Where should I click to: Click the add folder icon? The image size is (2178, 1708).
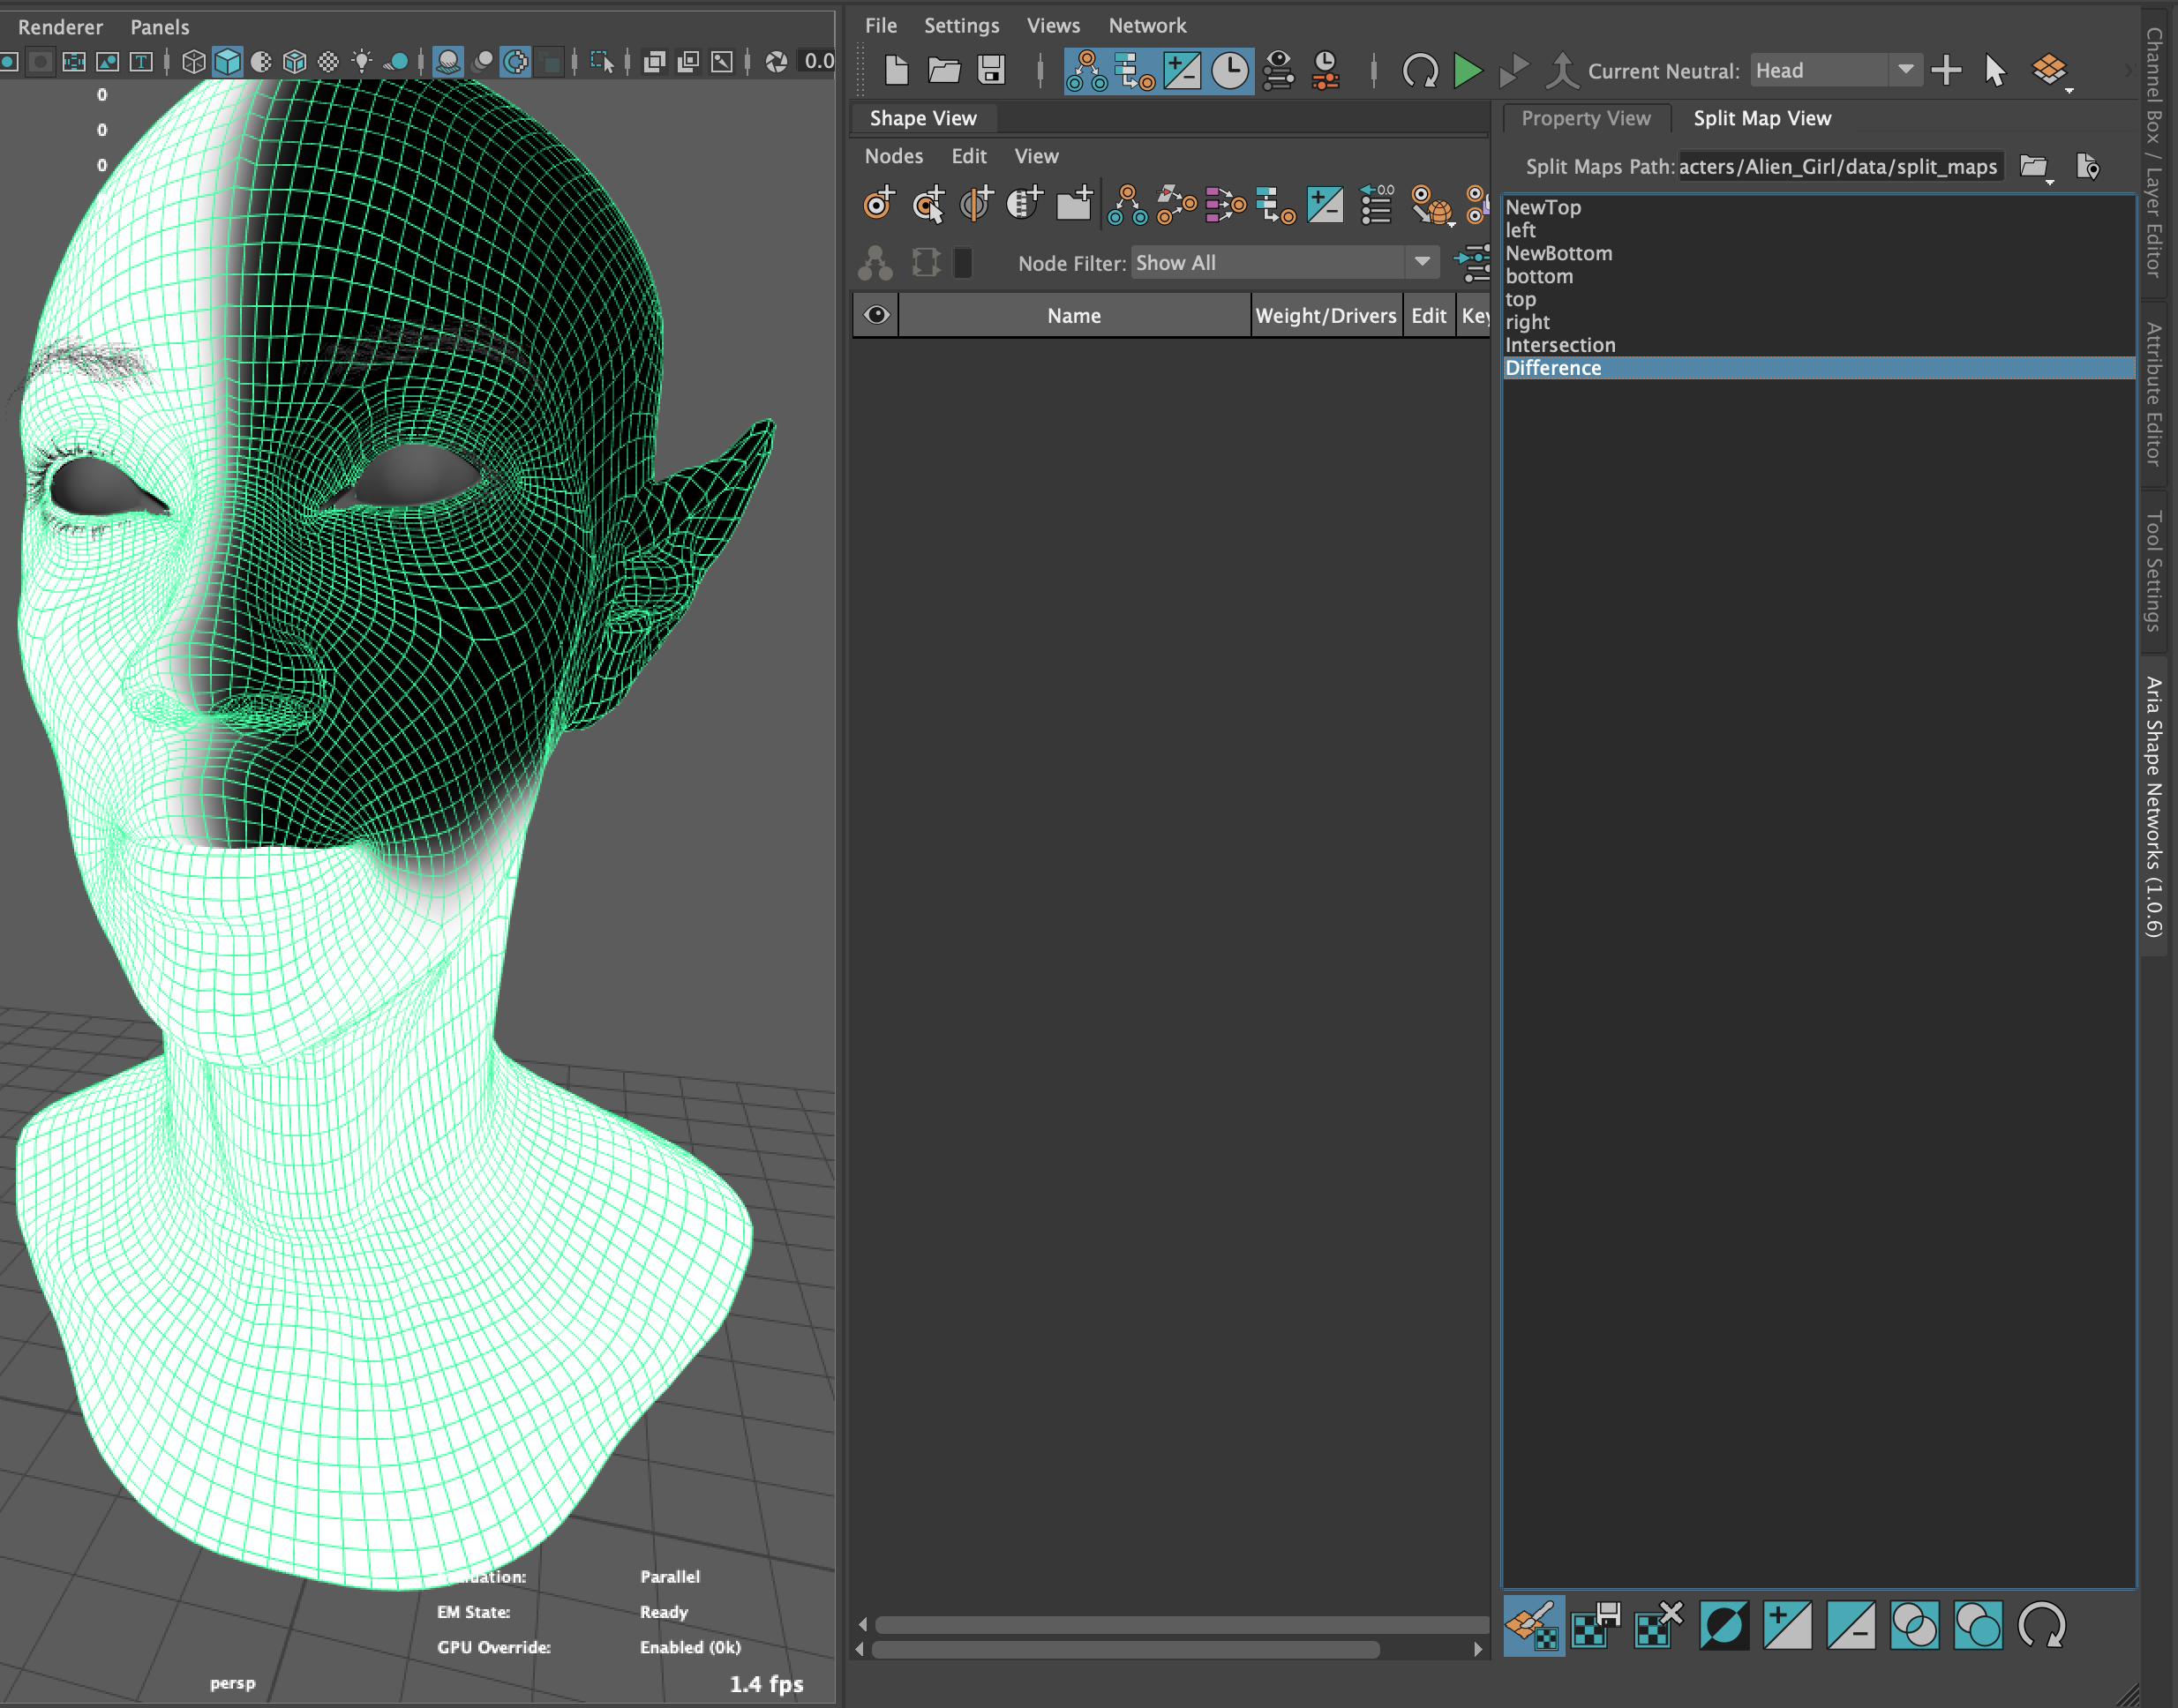pyautogui.click(x=1075, y=204)
